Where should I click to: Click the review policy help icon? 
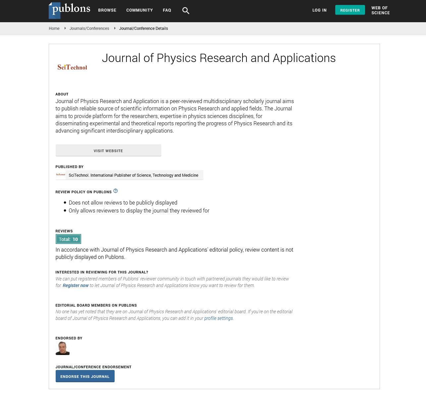tap(116, 191)
